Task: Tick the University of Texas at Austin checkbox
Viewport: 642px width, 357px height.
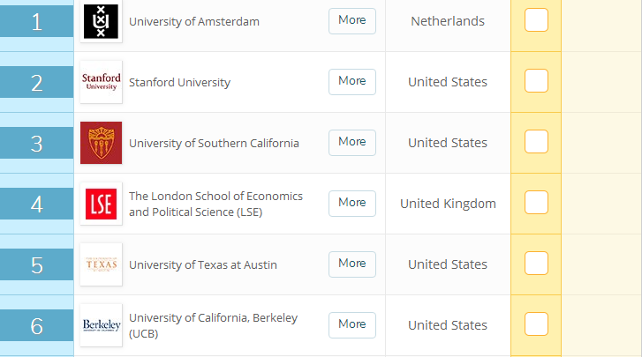Action: click(536, 264)
